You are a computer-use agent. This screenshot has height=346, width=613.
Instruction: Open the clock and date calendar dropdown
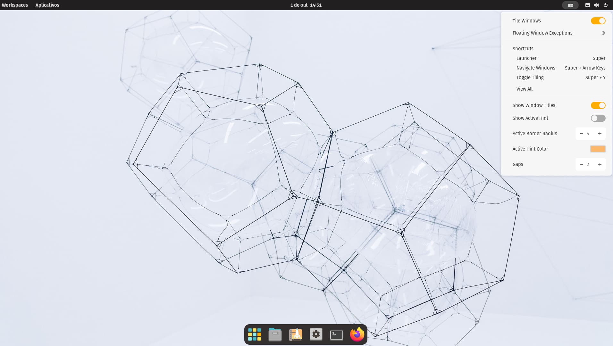pyautogui.click(x=306, y=5)
